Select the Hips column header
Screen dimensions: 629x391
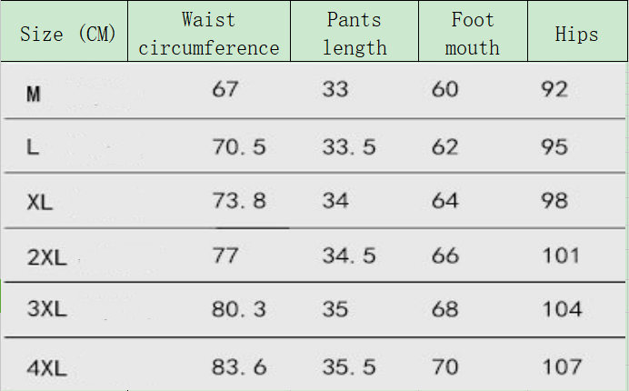coord(576,35)
